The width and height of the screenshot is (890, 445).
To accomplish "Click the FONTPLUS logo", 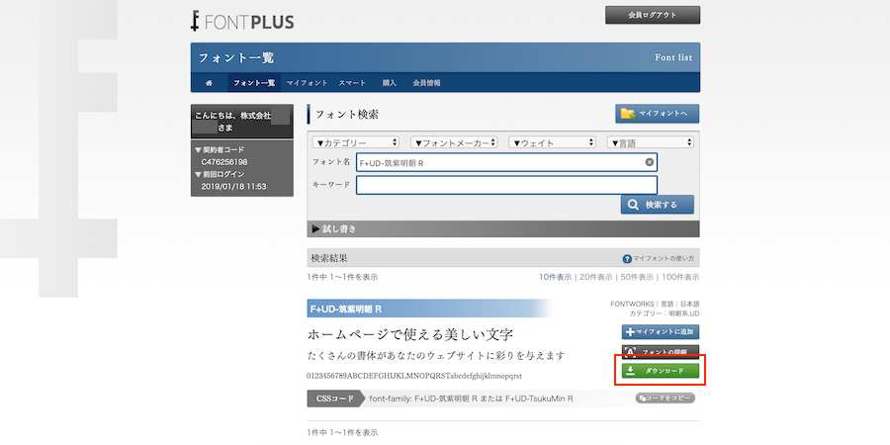I will click(242, 21).
